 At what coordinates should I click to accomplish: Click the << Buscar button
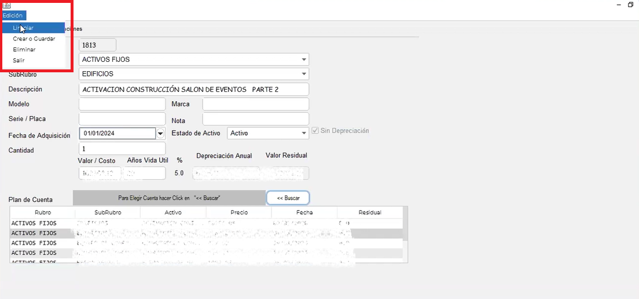(x=288, y=198)
